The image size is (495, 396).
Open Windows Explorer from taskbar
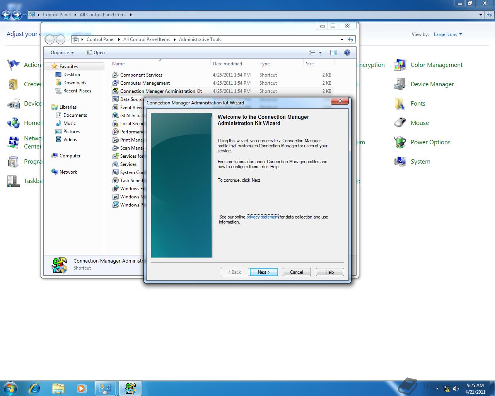tap(58, 388)
